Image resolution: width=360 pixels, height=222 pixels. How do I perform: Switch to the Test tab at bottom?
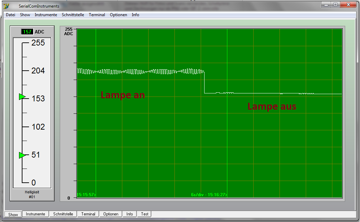pos(145,214)
